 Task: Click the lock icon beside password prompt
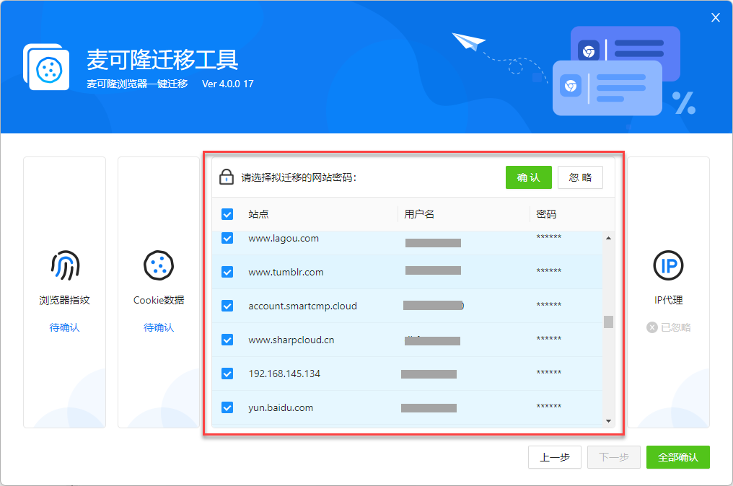pyautogui.click(x=227, y=177)
